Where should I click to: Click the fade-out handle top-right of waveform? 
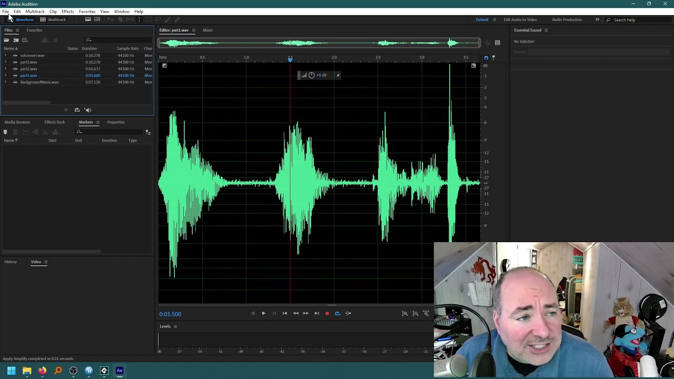click(473, 66)
